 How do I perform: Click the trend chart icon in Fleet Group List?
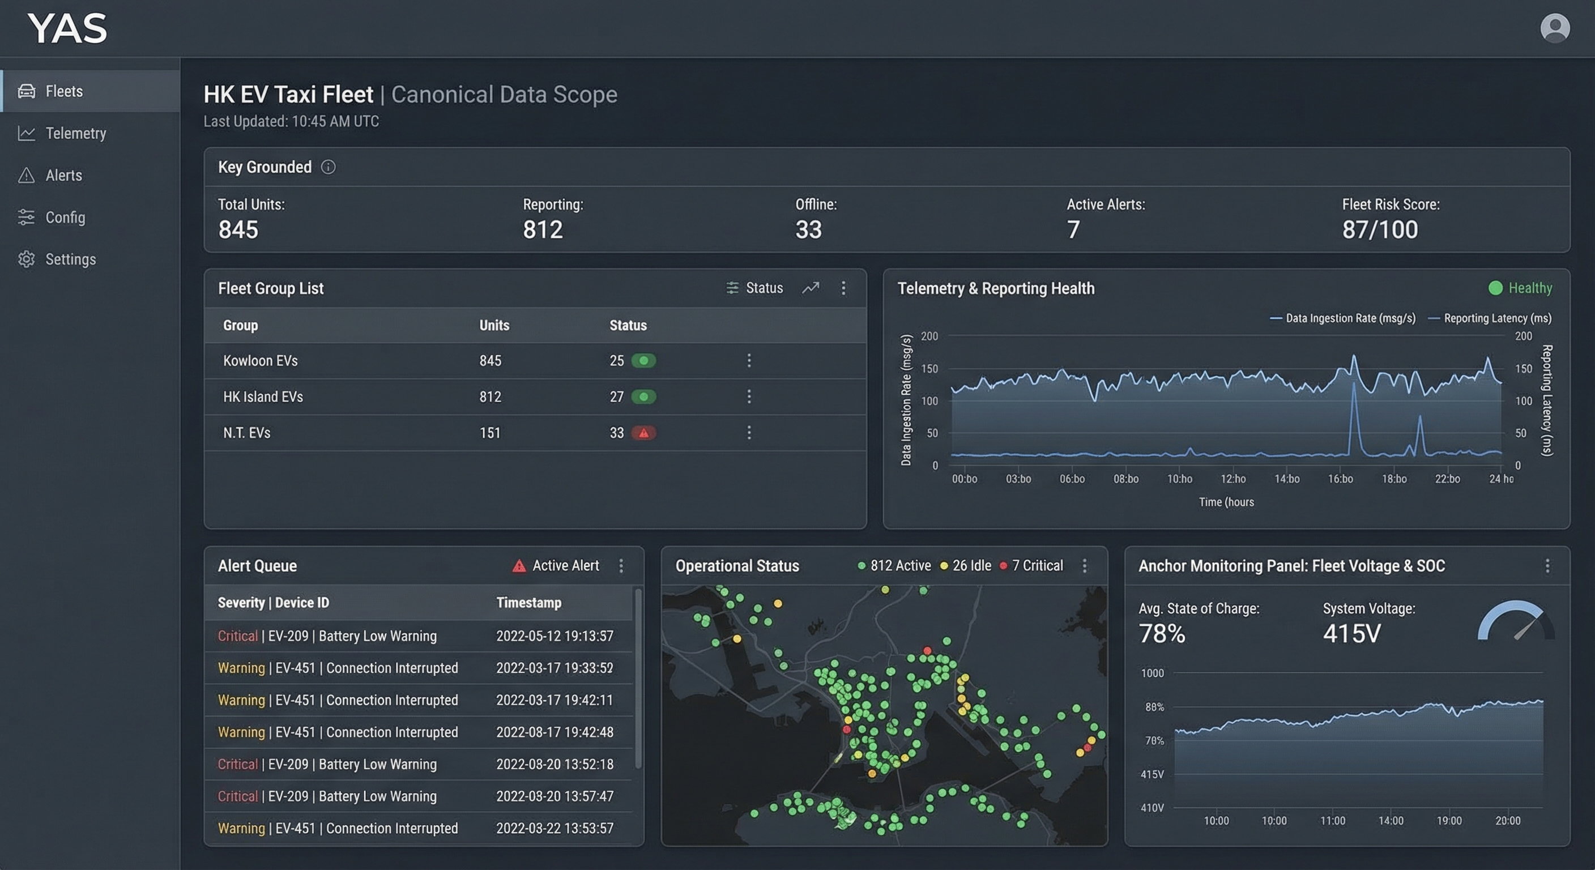811,288
